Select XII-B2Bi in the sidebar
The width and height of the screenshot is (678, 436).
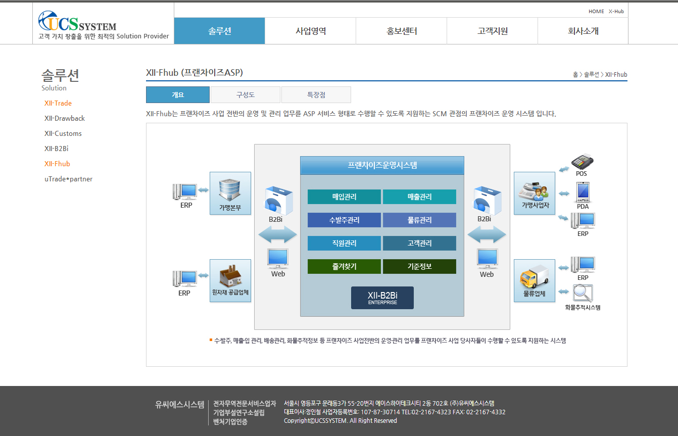[57, 149]
